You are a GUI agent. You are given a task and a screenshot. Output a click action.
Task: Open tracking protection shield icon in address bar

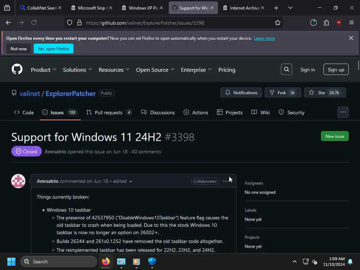pos(70,22)
